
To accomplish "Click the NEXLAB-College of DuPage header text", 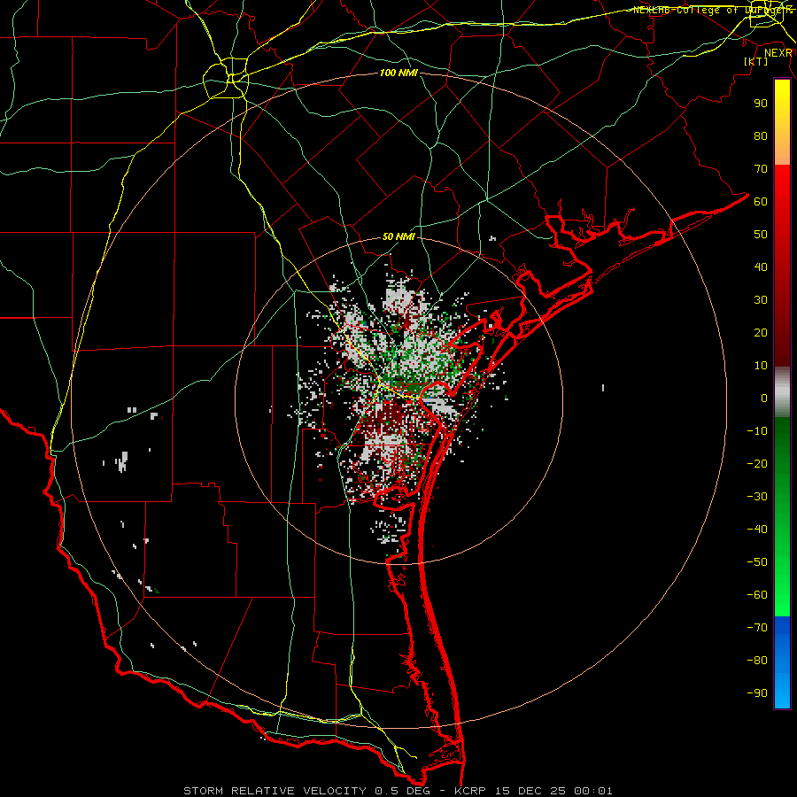I will click(x=713, y=10).
